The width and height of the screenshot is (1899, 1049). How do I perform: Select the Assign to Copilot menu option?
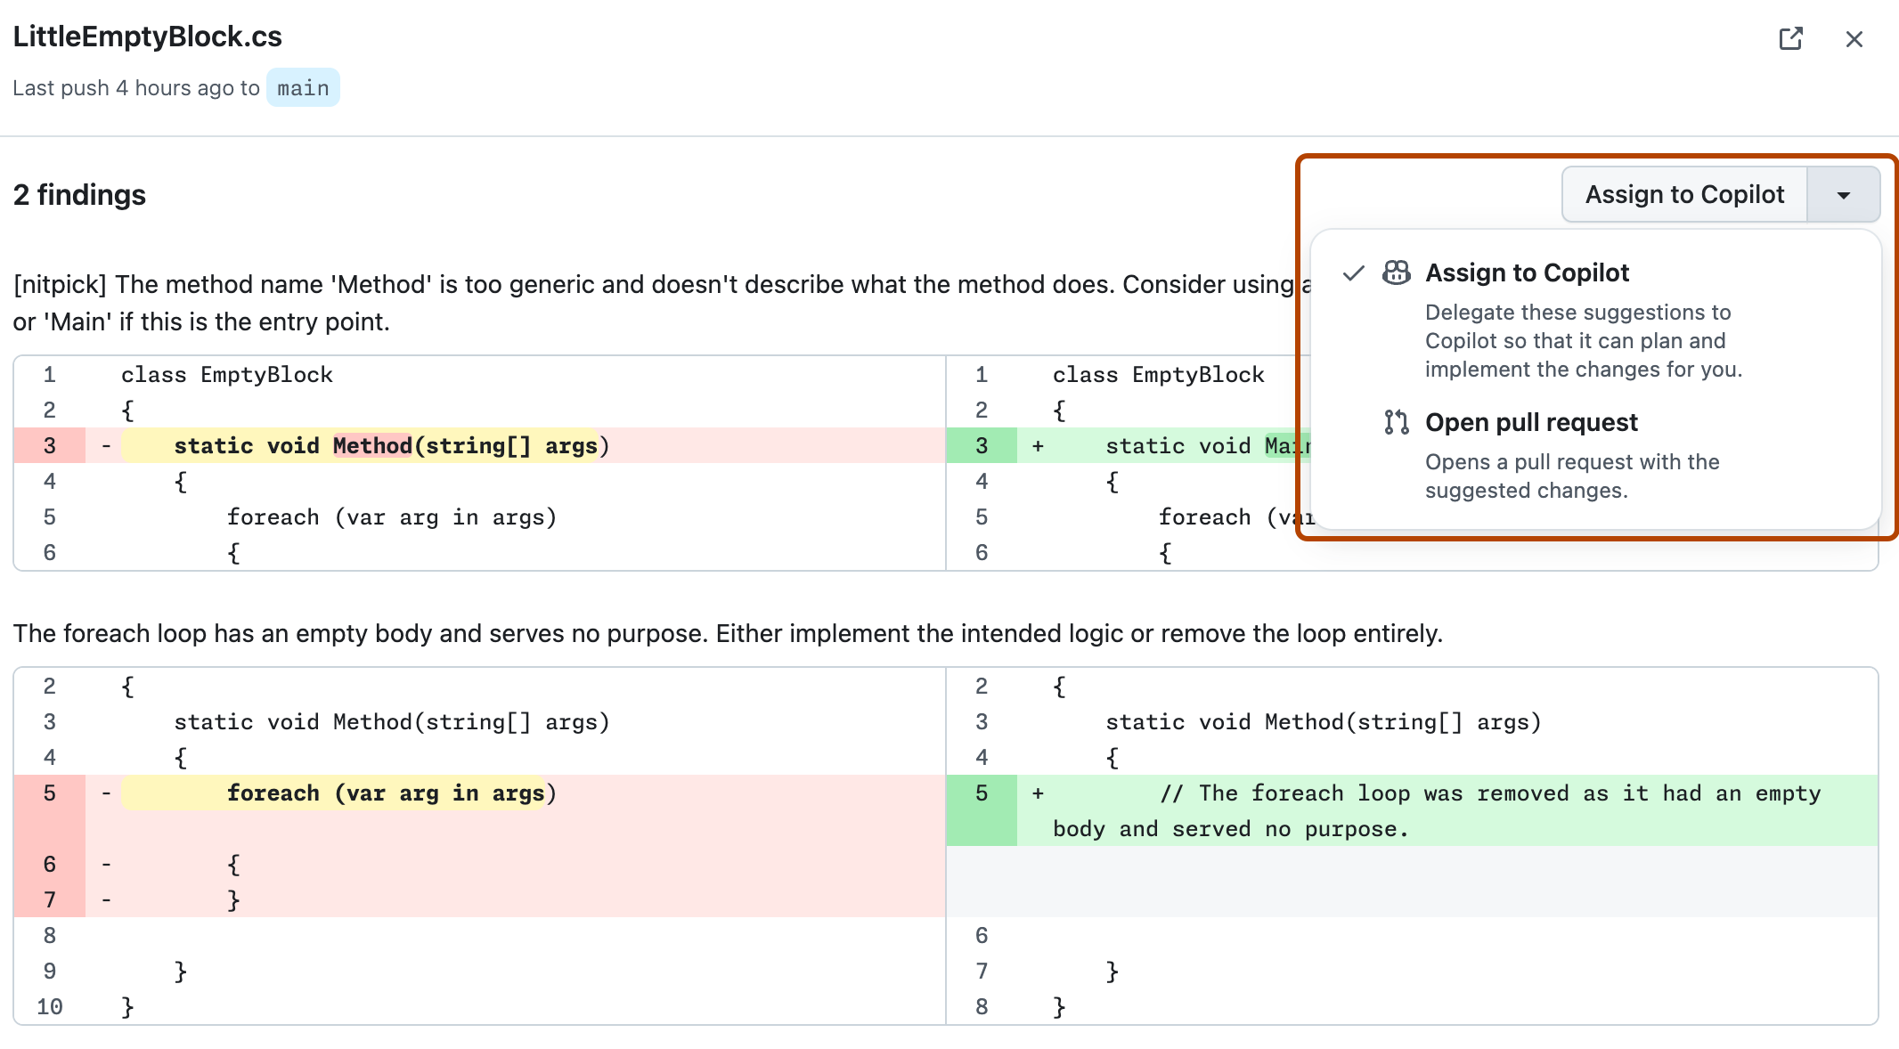[x=1528, y=272]
